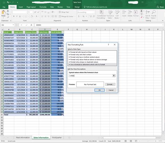Click the Accounting dollar sign format icon
This screenshot has height=143, width=165.
coord(79,16)
